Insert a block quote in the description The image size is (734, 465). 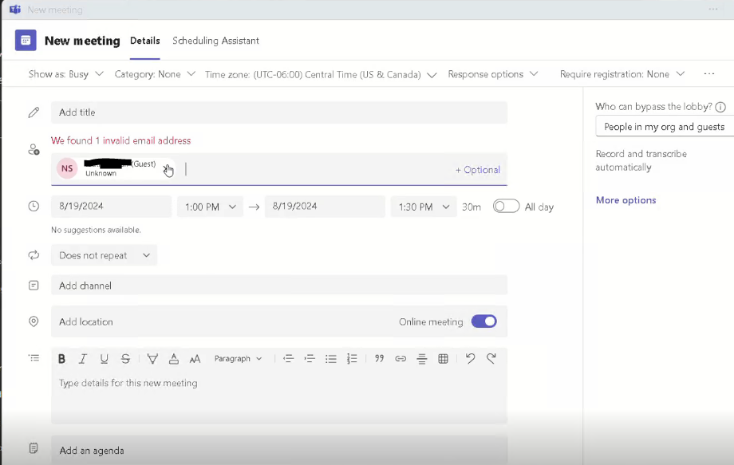[379, 358]
